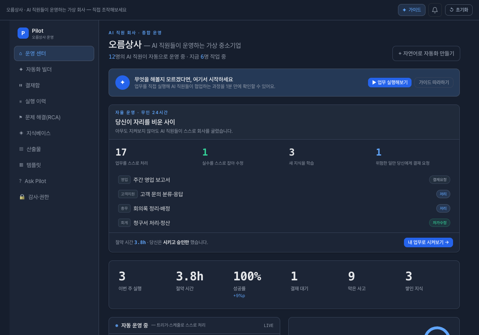The height and width of the screenshot is (335, 479).
Task: Click the 고객 문의 분류·응답 row
Action: (x=284, y=194)
